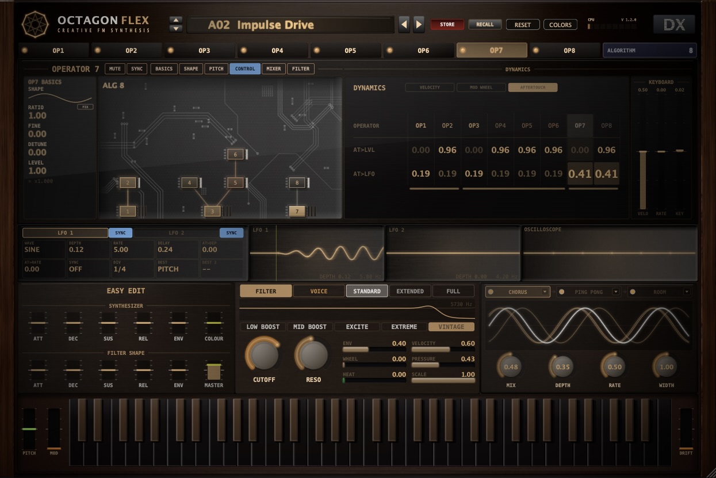Click the Octagon Flex logo icon
716x478 pixels.
pyautogui.click(x=35, y=24)
